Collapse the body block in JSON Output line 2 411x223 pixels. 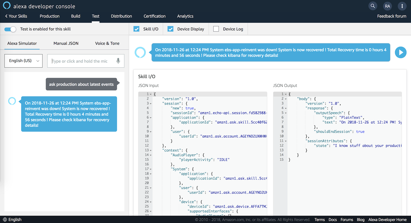pos(286,99)
